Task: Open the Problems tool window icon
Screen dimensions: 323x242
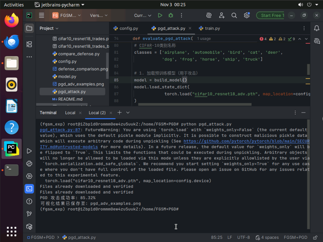Action: click(29, 201)
